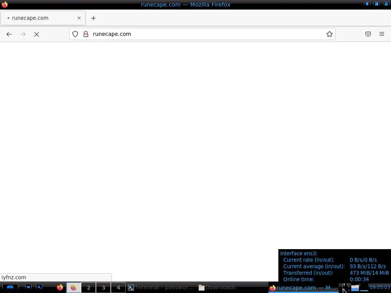Viewport: 391px width, 293px height.
Task: Go back to the previous page
Action: tap(9, 34)
